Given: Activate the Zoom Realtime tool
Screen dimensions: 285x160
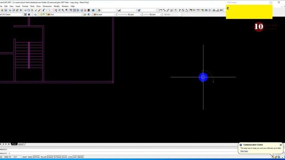Looking at the screenshot, I should click(x=59, y=10).
